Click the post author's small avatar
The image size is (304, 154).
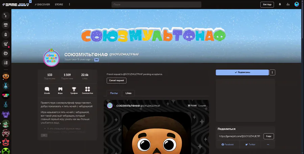click(110, 105)
